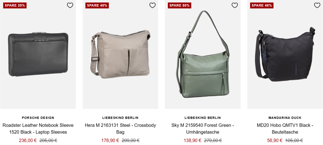Toggle wishlist heart on Sky M Forest Green
Image resolution: width=323 pixels, height=145 pixels.
pyautogui.click(x=235, y=5)
